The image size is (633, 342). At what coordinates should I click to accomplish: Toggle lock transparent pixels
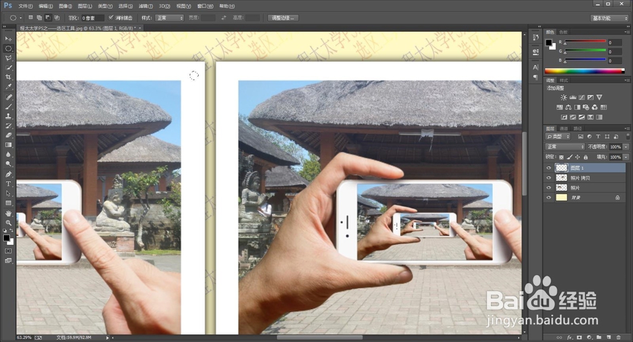coord(561,157)
